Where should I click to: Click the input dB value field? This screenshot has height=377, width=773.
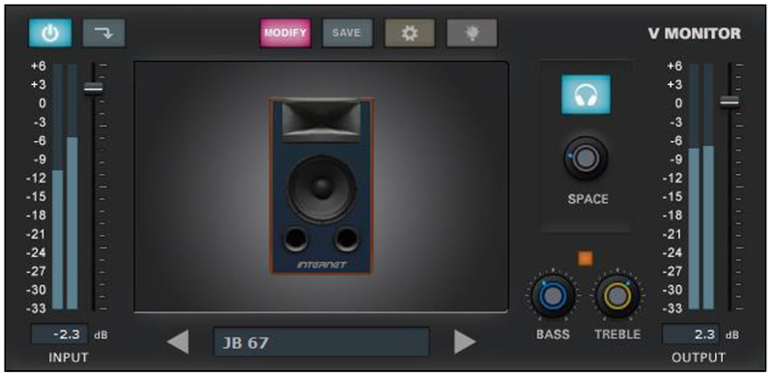click(x=60, y=334)
